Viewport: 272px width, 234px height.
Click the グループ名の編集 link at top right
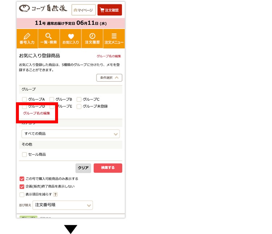click(x=108, y=56)
